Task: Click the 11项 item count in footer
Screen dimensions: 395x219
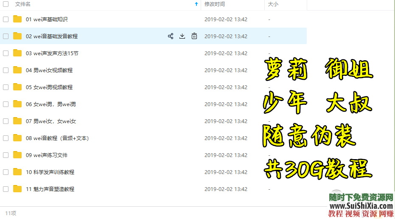Action: (x=11, y=213)
